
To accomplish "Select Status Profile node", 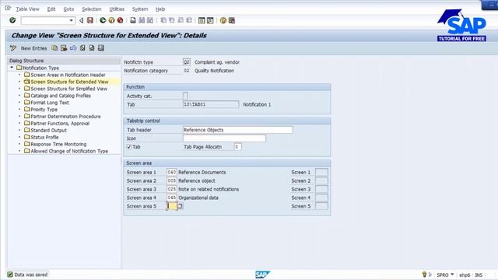I will coord(45,137).
